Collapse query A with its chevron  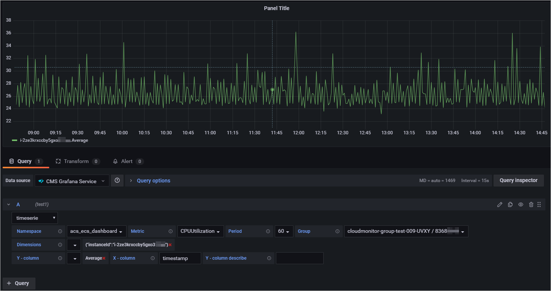coord(8,204)
